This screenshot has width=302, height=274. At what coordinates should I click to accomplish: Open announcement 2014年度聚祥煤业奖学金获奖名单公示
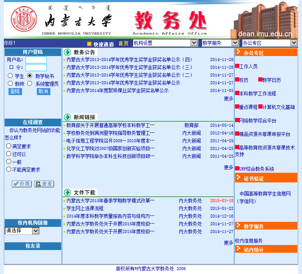click(117, 90)
